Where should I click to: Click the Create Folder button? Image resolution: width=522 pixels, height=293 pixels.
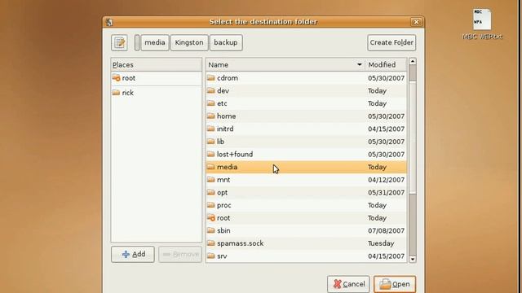click(x=391, y=42)
